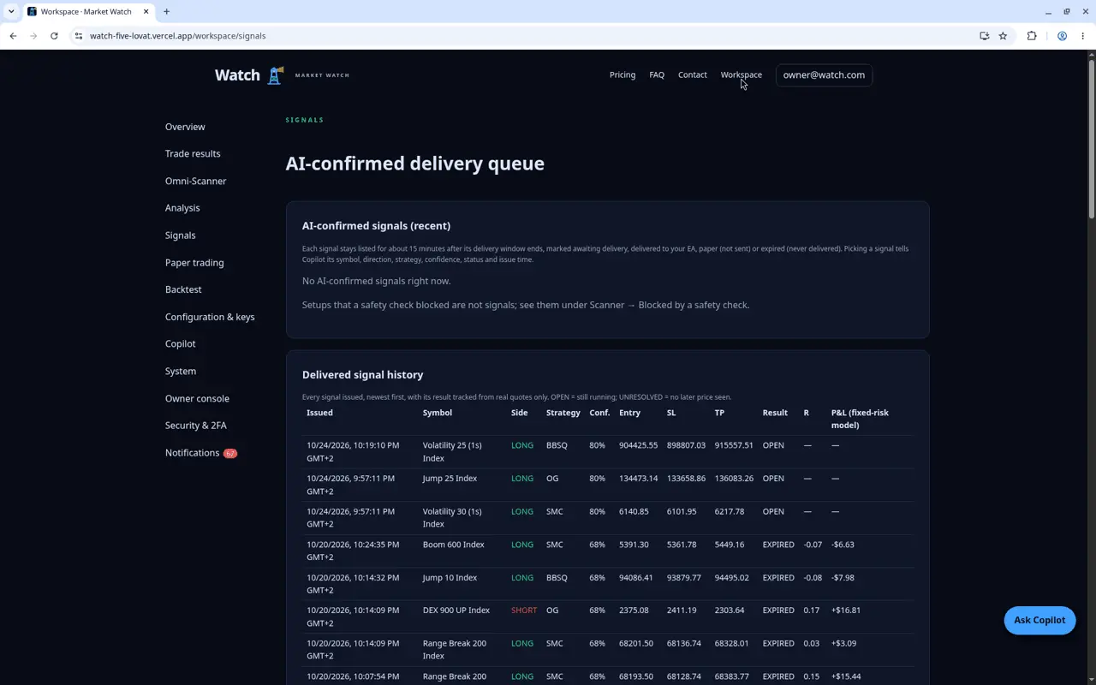Screen dimensions: 1096x685
Task: Select System in the sidebar
Action: pos(181,372)
